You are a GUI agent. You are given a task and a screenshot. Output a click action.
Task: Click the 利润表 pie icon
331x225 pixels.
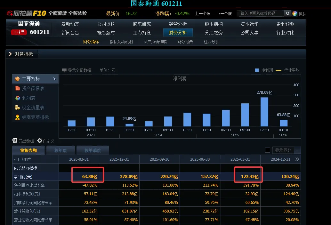click(18, 98)
